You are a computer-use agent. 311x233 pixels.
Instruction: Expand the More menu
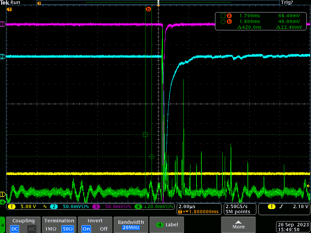(238, 225)
